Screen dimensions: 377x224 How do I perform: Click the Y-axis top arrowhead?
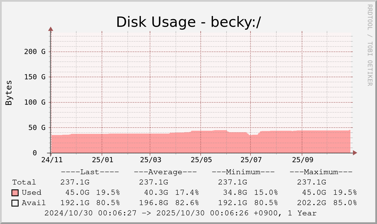tap(51, 29)
